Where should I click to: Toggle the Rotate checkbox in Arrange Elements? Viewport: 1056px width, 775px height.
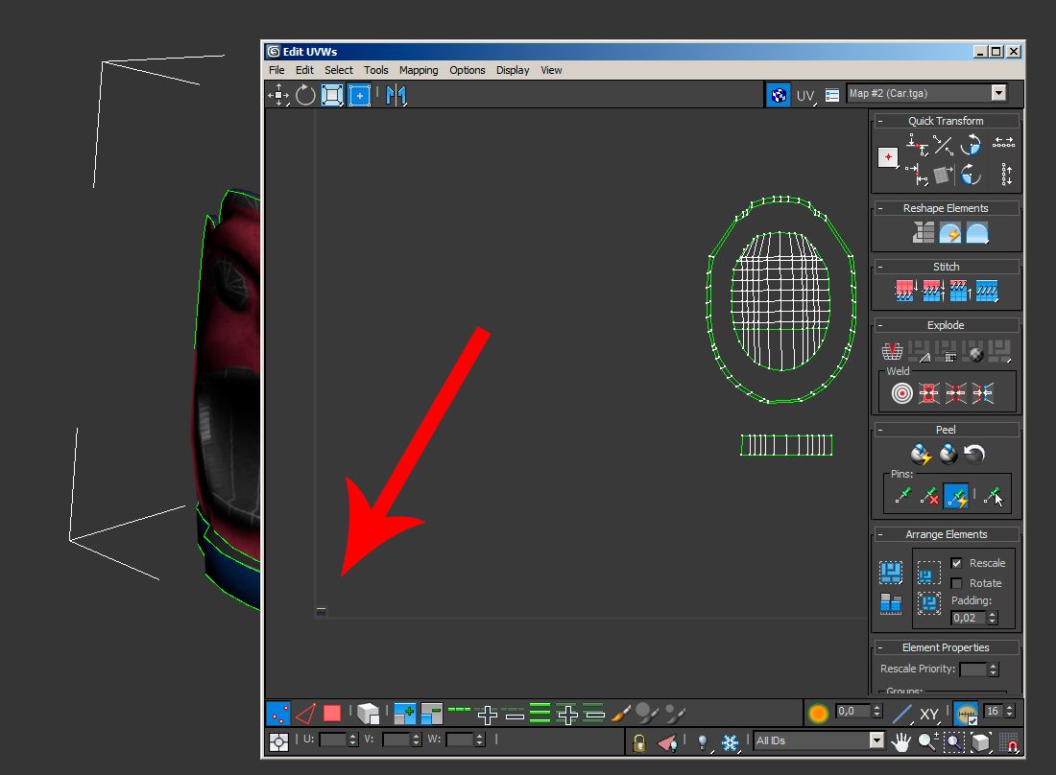click(956, 583)
